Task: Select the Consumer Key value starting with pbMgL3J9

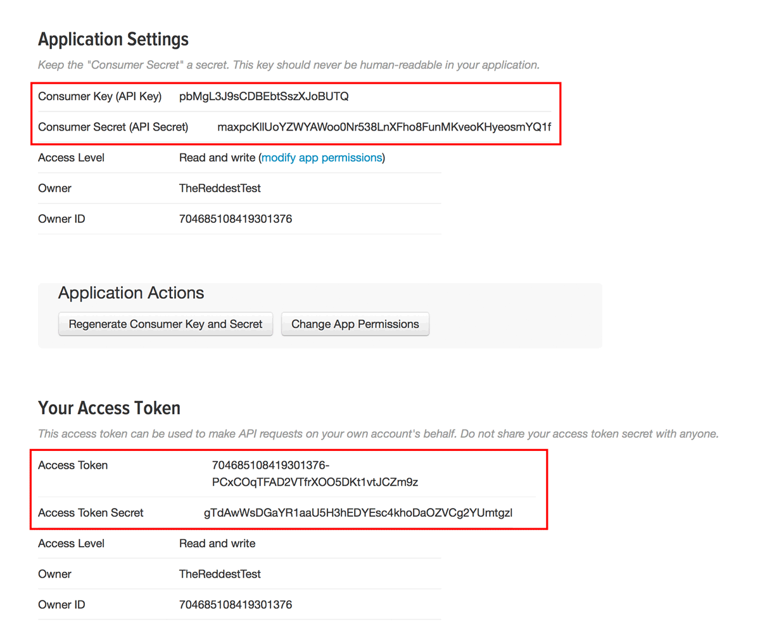Action: click(x=263, y=96)
